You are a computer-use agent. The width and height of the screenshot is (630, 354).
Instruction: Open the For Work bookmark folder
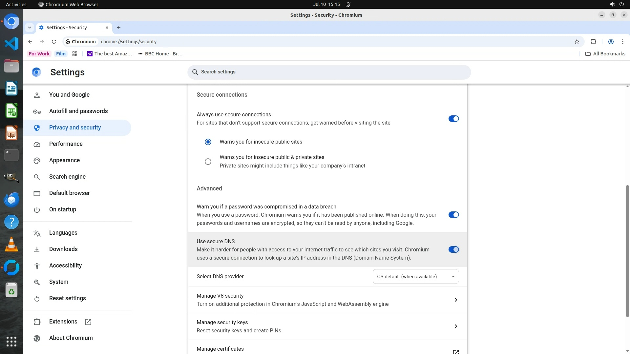pos(39,54)
